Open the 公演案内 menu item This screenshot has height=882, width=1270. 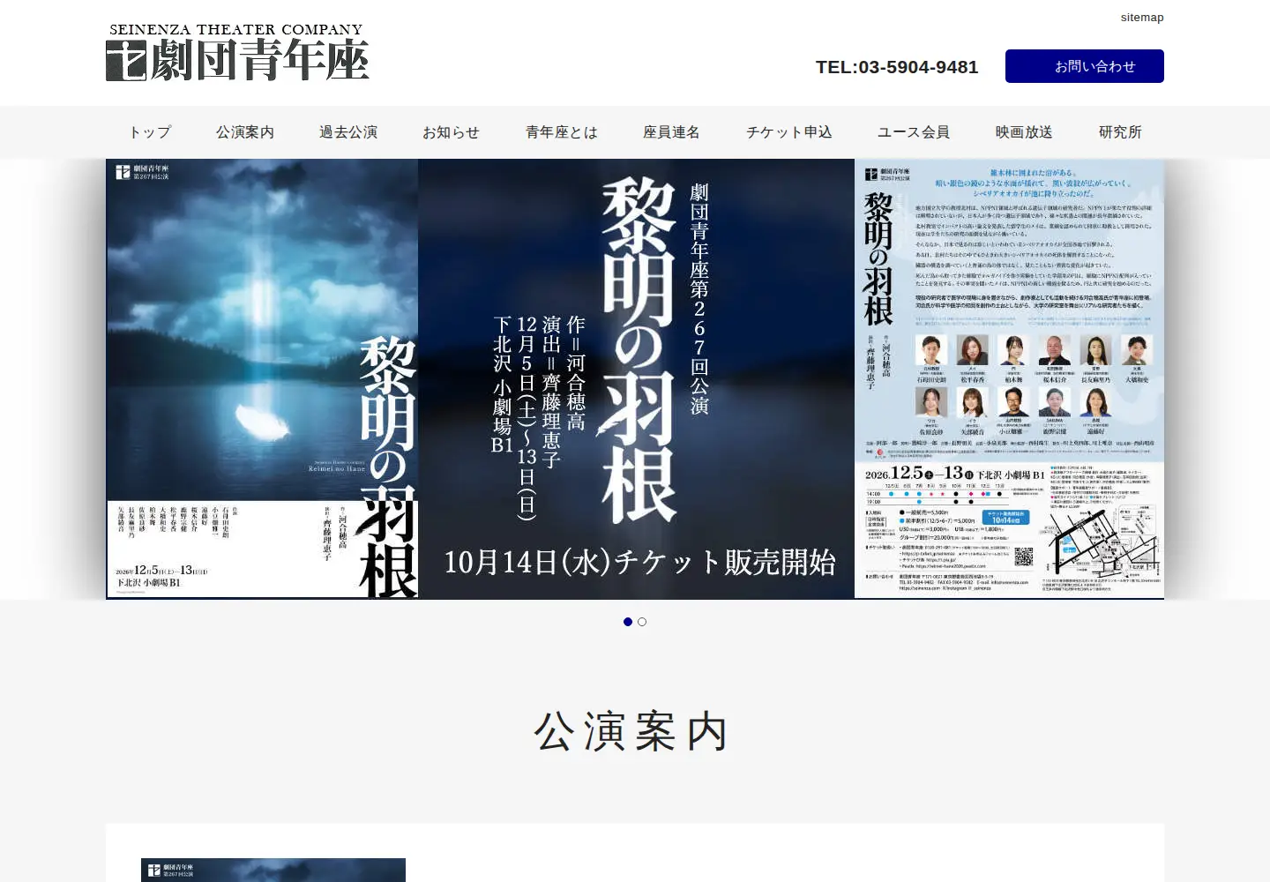point(245,132)
